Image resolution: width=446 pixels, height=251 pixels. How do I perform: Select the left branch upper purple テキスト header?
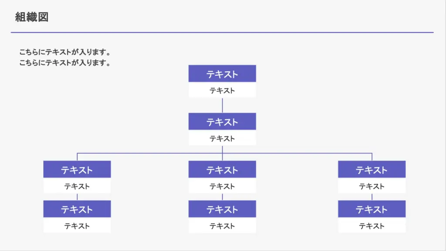[77, 169]
